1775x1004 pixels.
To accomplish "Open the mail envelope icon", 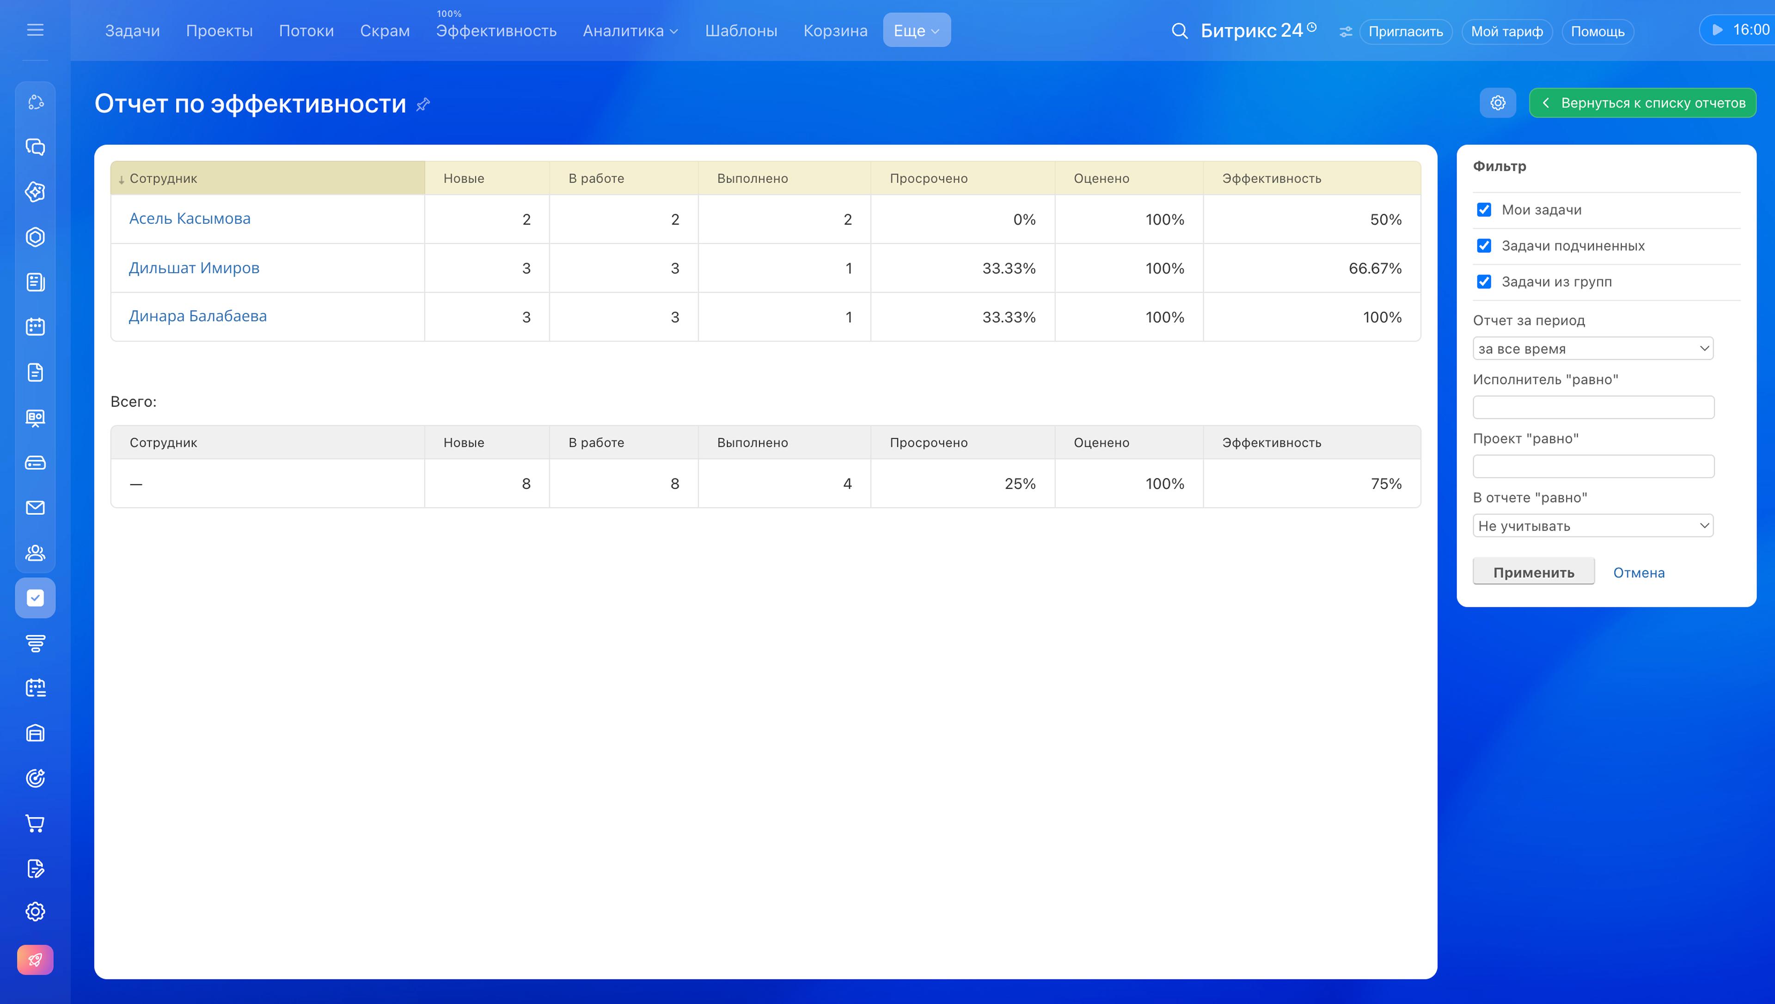I will point(35,508).
